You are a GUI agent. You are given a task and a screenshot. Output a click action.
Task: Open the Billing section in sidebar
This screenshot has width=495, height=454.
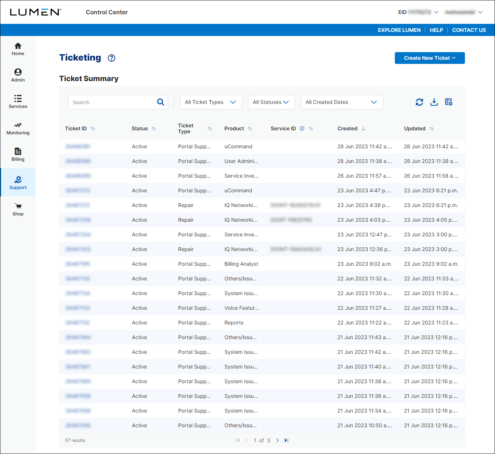pos(18,155)
